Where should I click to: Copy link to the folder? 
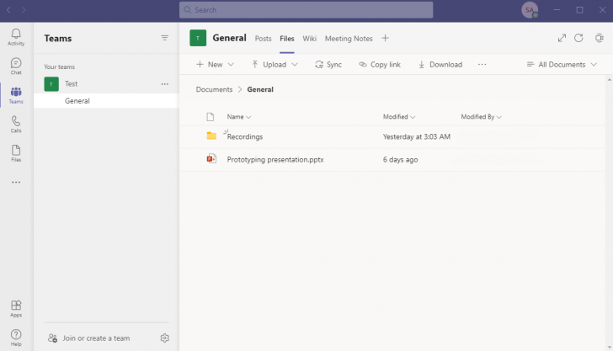(x=380, y=65)
